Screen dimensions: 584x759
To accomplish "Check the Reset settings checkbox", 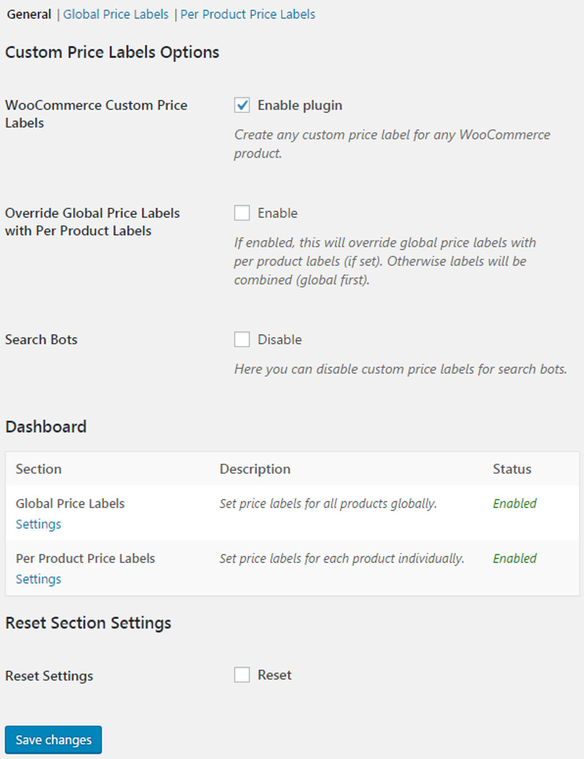I will [242, 675].
